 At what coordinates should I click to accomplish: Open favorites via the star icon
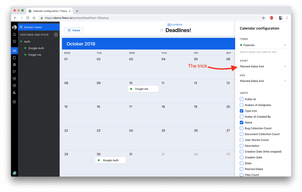pos(14,41)
